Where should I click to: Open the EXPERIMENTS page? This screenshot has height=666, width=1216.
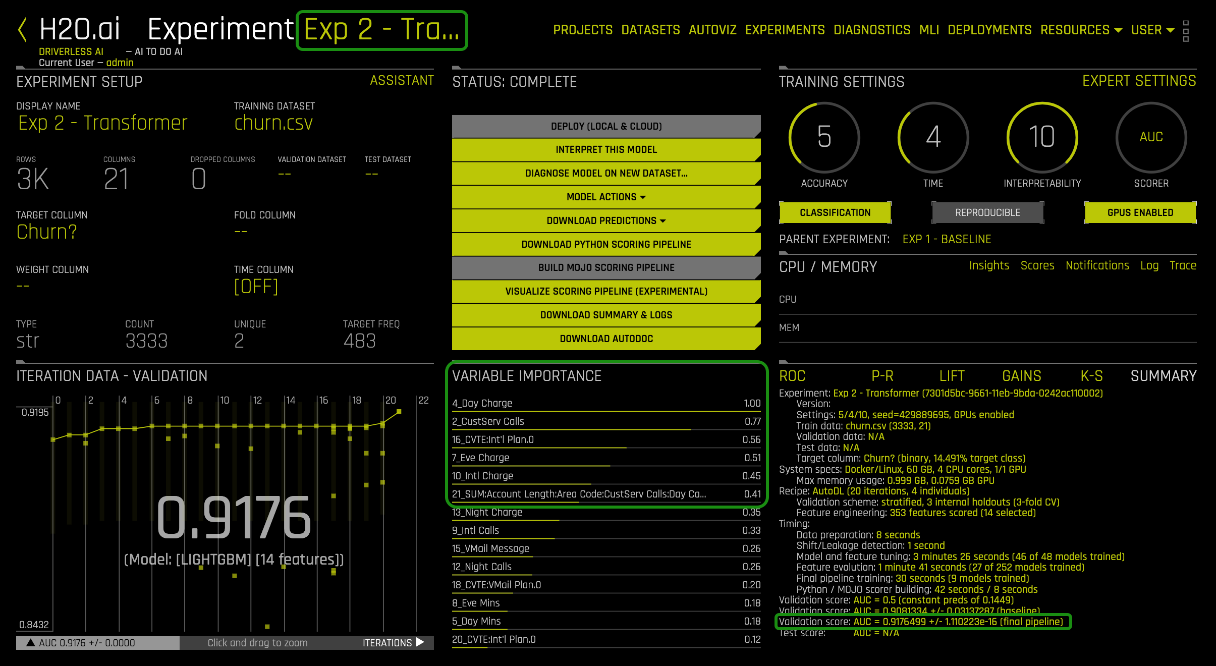coord(785,30)
